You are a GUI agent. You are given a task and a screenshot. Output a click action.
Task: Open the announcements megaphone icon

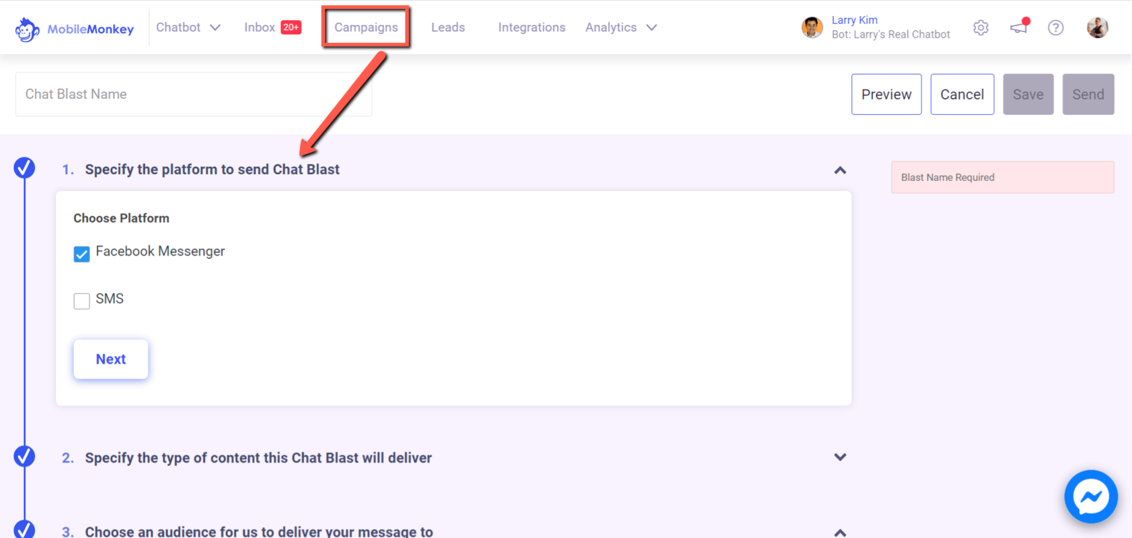1020,26
